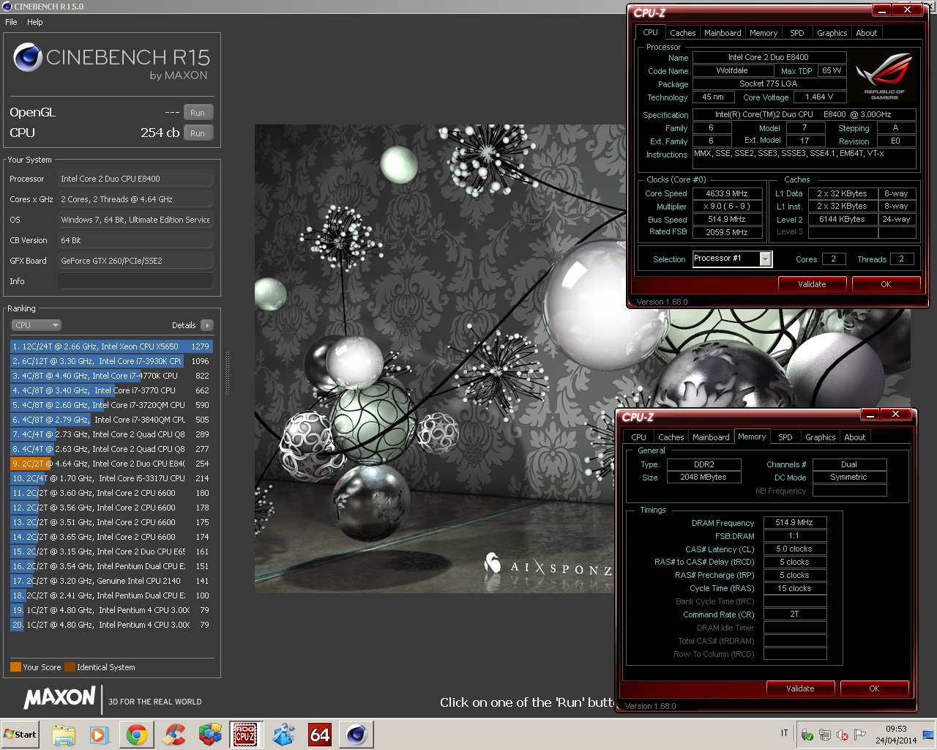Click Validate in CPU tab window
This screenshot has height=750, width=937.
[x=812, y=284]
